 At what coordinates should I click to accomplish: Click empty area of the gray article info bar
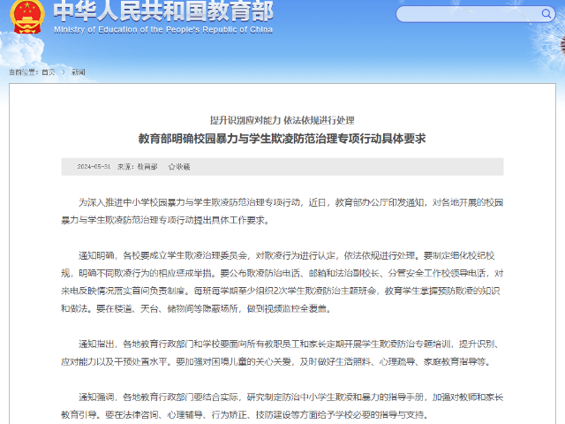tap(353, 166)
